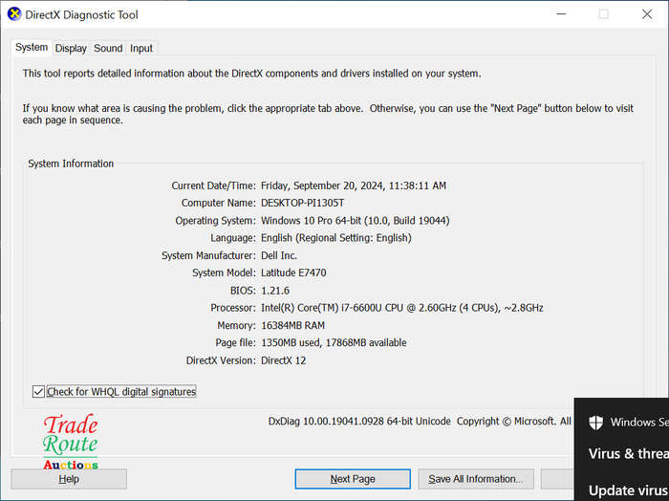Image resolution: width=669 pixels, height=501 pixels.
Task: Click the Help button
Action: click(69, 479)
